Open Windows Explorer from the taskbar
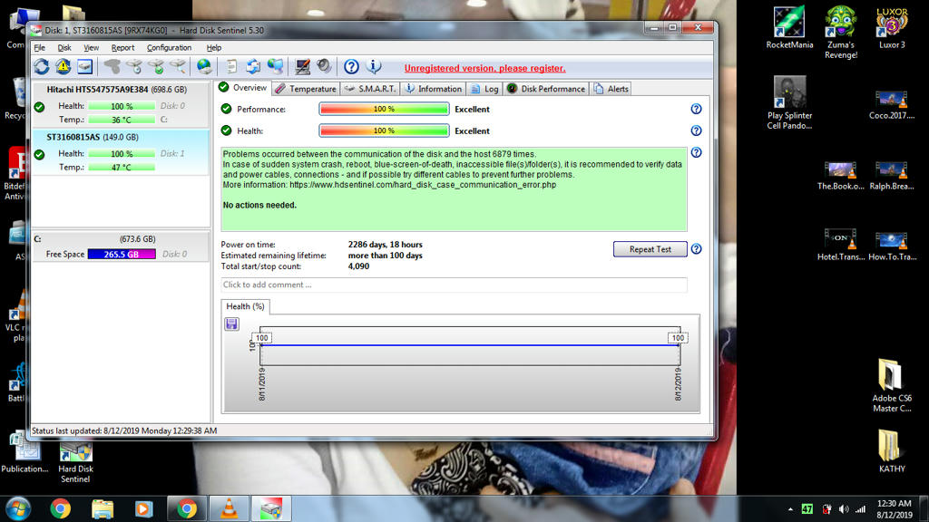 (103, 509)
